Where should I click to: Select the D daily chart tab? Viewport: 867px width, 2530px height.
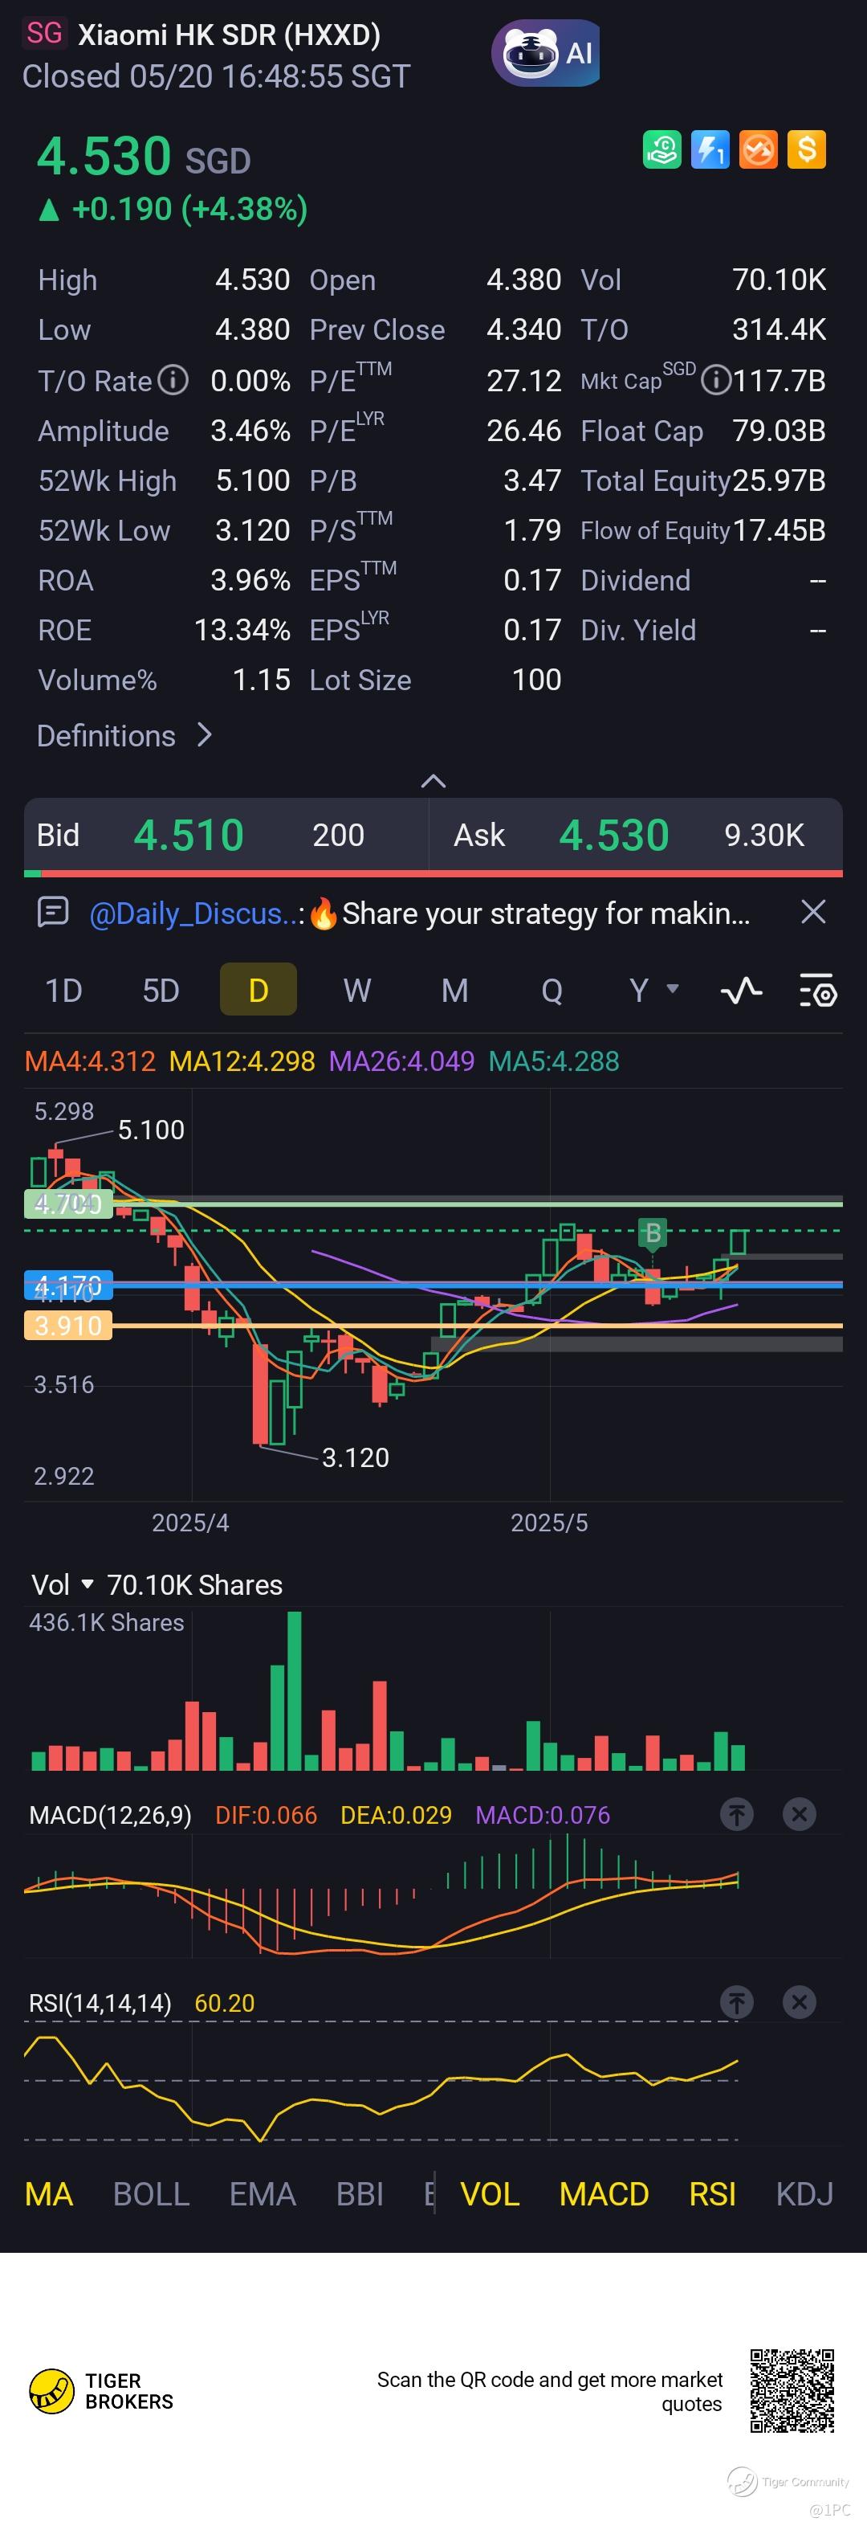[x=258, y=989]
